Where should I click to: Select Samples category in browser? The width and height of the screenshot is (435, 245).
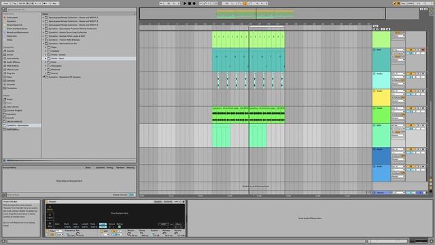point(11,80)
